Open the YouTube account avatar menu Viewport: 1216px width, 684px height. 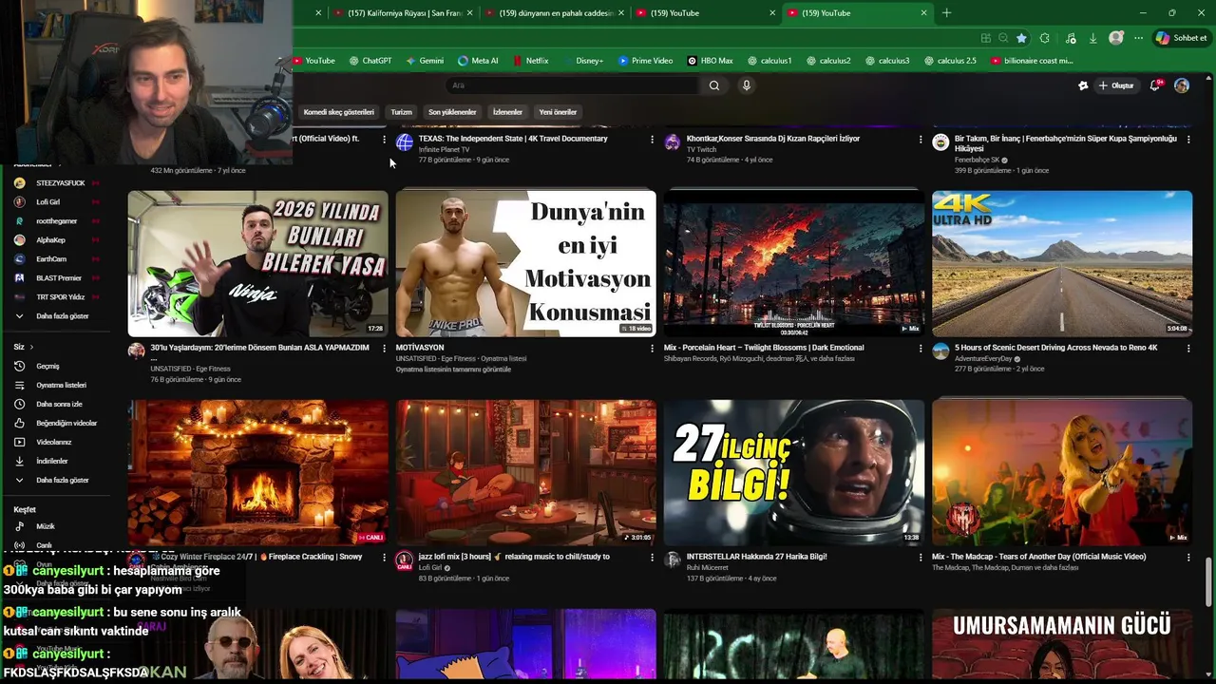[x=1182, y=85]
